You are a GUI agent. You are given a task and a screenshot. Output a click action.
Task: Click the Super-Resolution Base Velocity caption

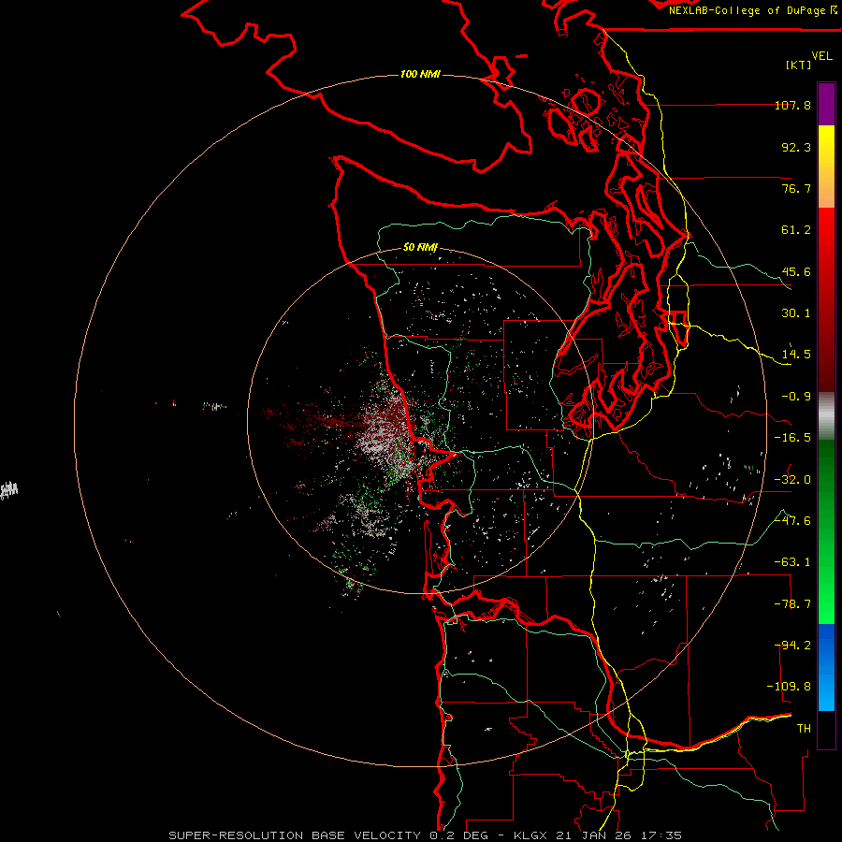426,835
